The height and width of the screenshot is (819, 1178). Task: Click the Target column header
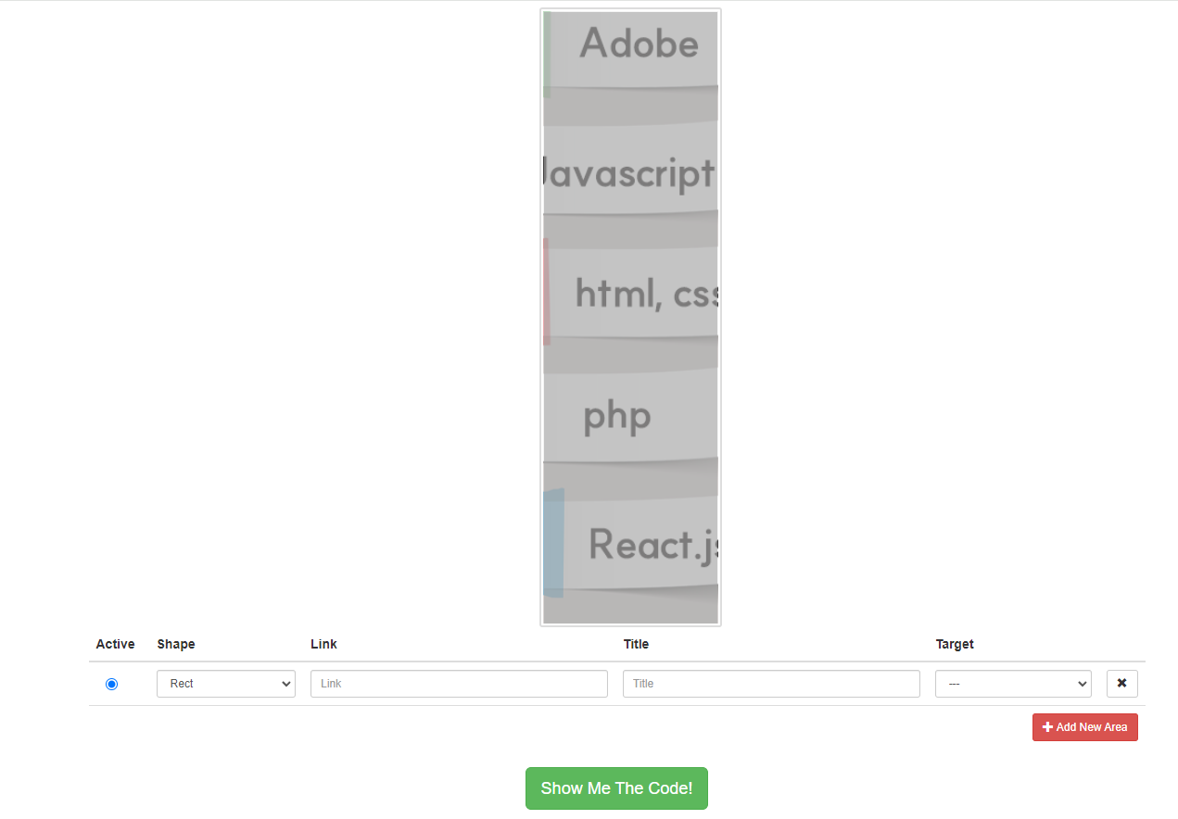[955, 644]
